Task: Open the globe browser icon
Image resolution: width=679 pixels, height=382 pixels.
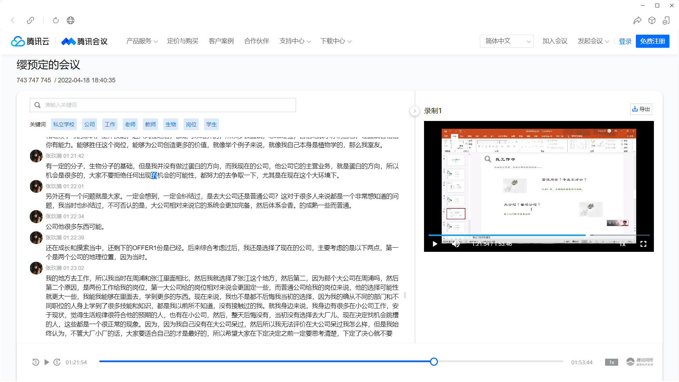Action: 70,20
